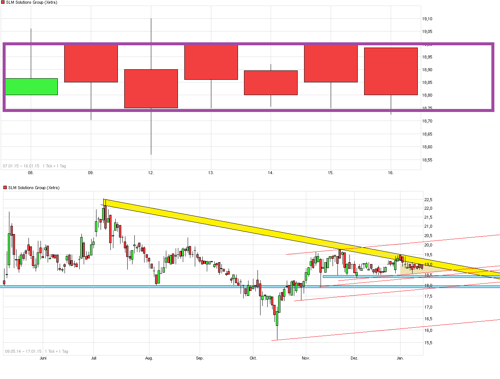This screenshot has width=500, height=379.
Task: Click the 'Juli' label on the bottom time axis
Action: pos(94,358)
